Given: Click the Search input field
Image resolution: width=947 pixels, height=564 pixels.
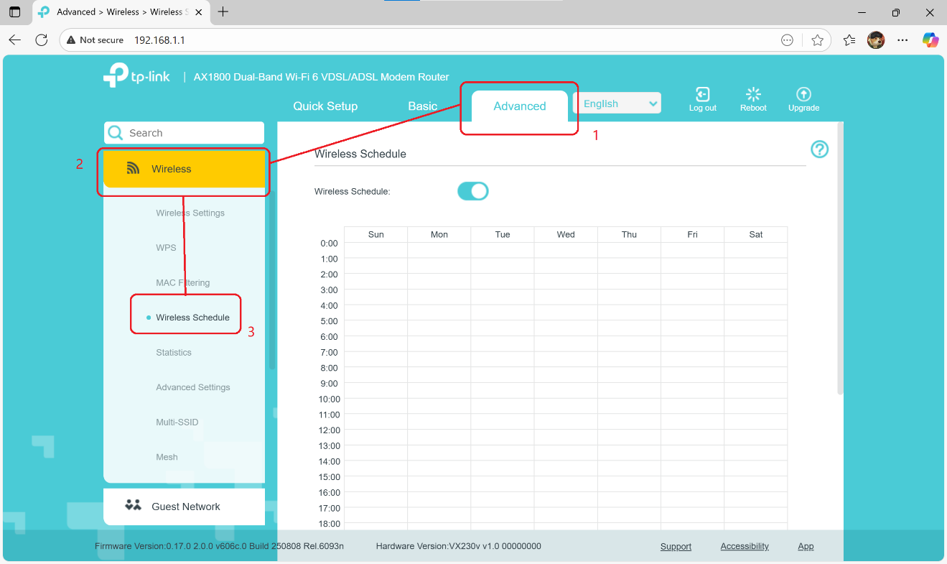Looking at the screenshot, I should (192, 133).
